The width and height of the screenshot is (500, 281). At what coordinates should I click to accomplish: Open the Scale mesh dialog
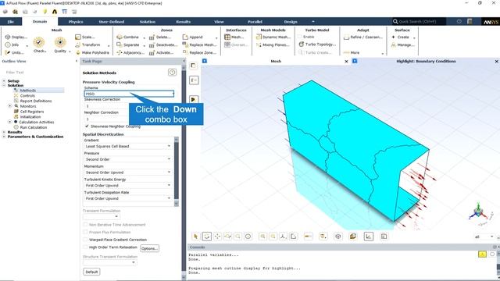pos(85,37)
